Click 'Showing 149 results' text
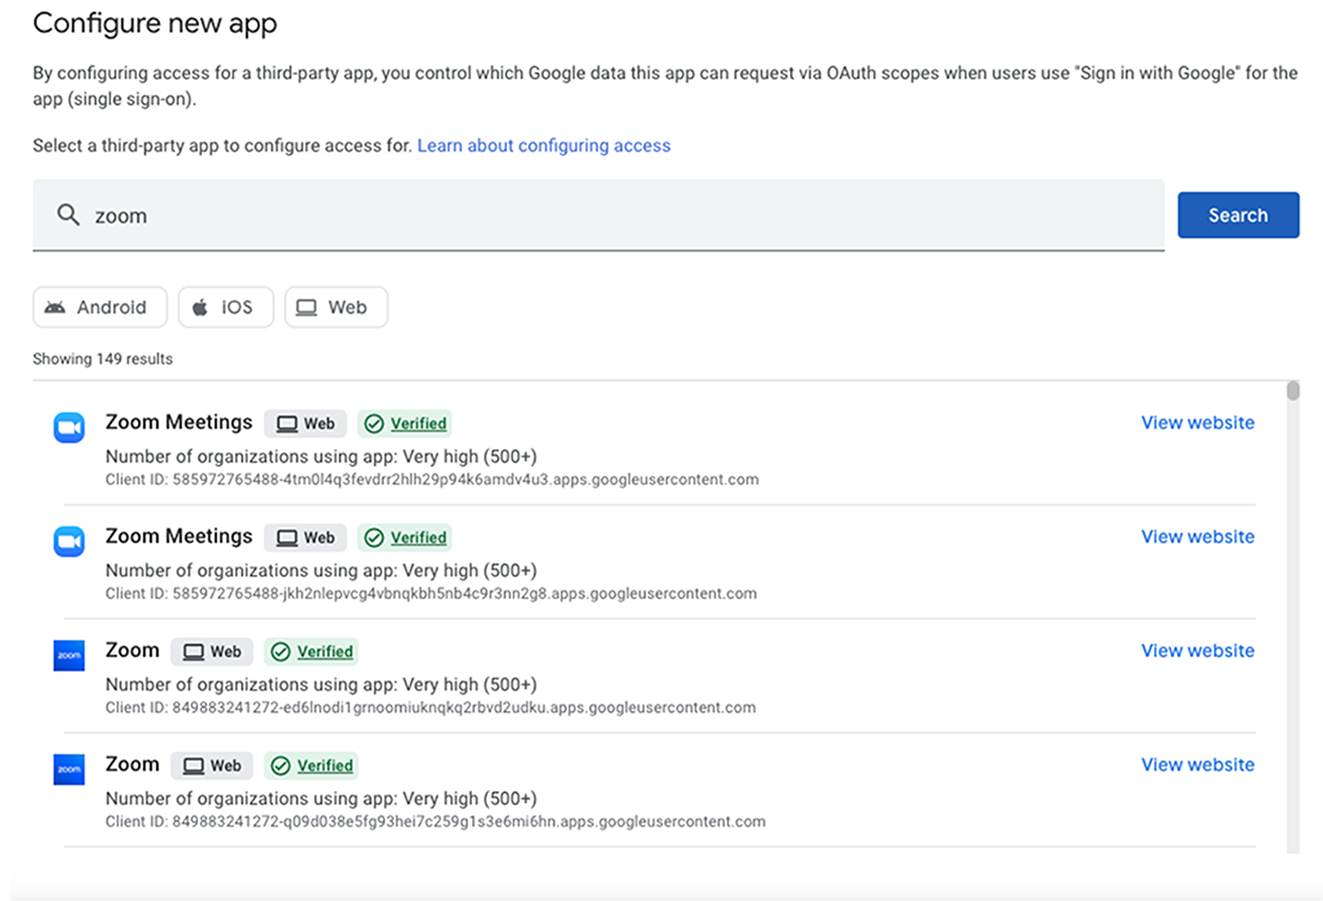This screenshot has width=1323, height=901. [x=103, y=359]
